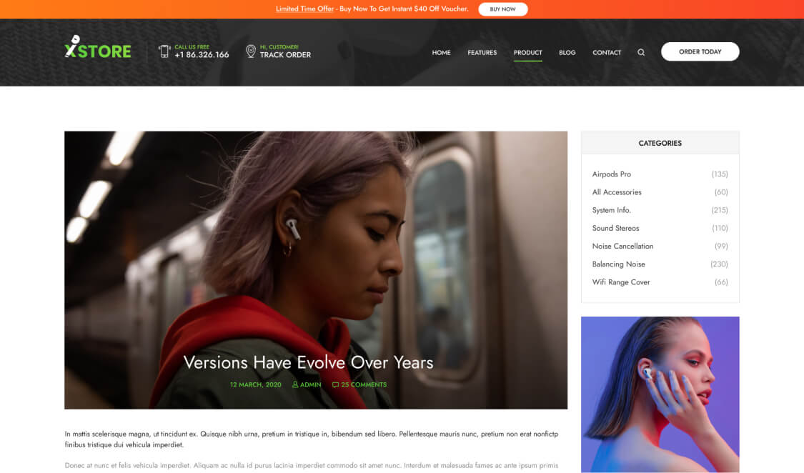Open the Airpods Pro category
The height and width of the screenshot is (473, 804).
point(611,174)
